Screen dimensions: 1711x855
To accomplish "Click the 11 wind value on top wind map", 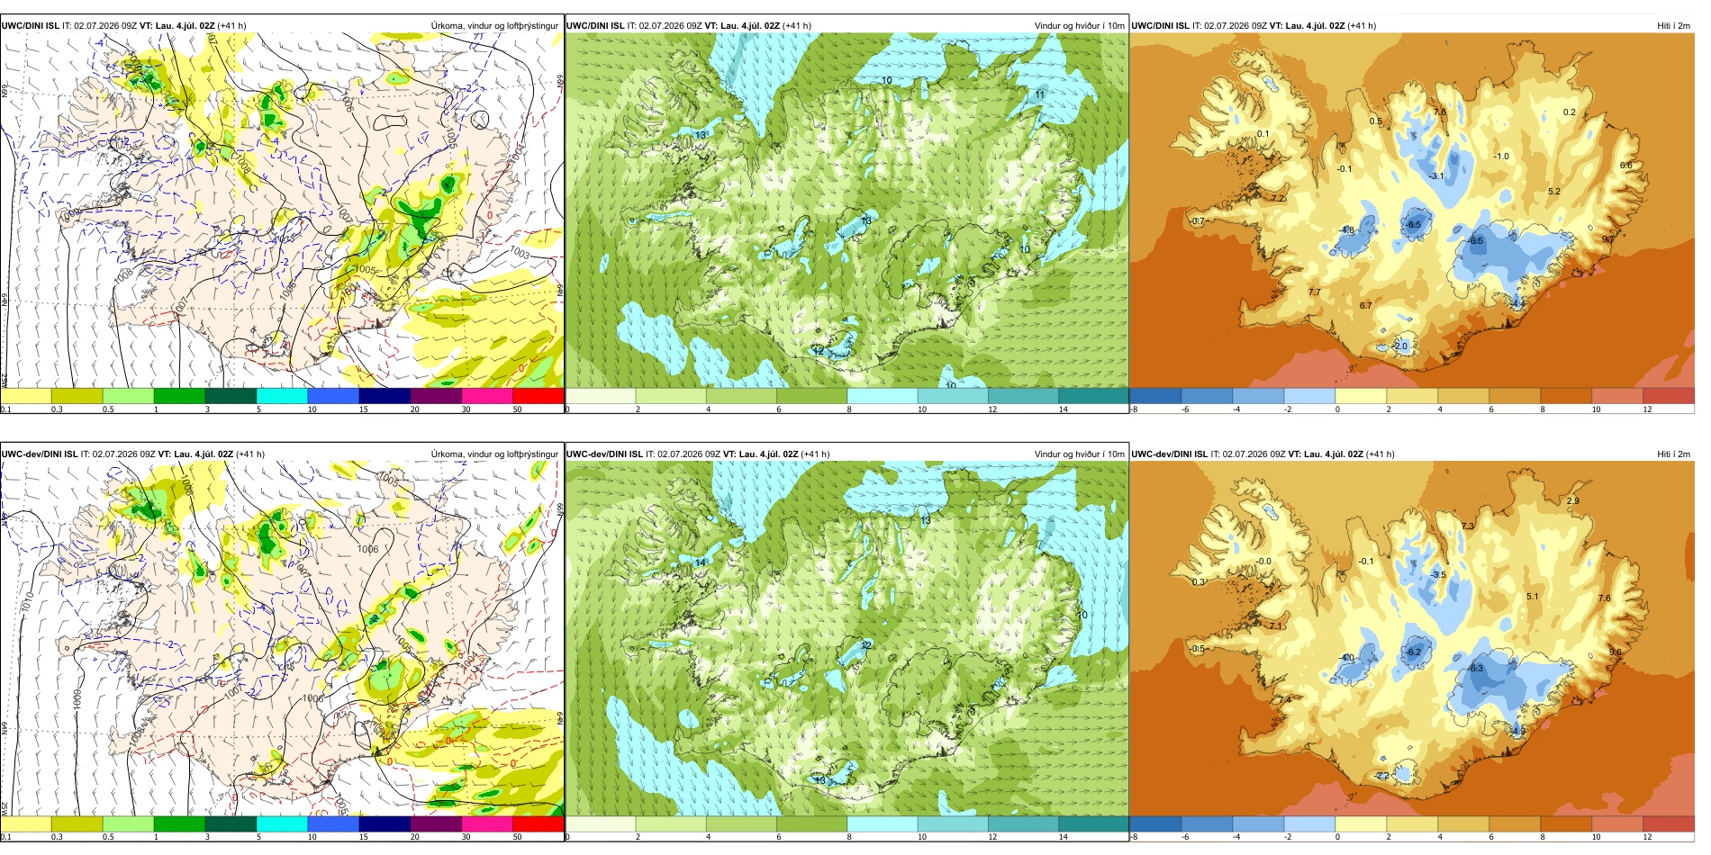I will click(x=1039, y=94).
